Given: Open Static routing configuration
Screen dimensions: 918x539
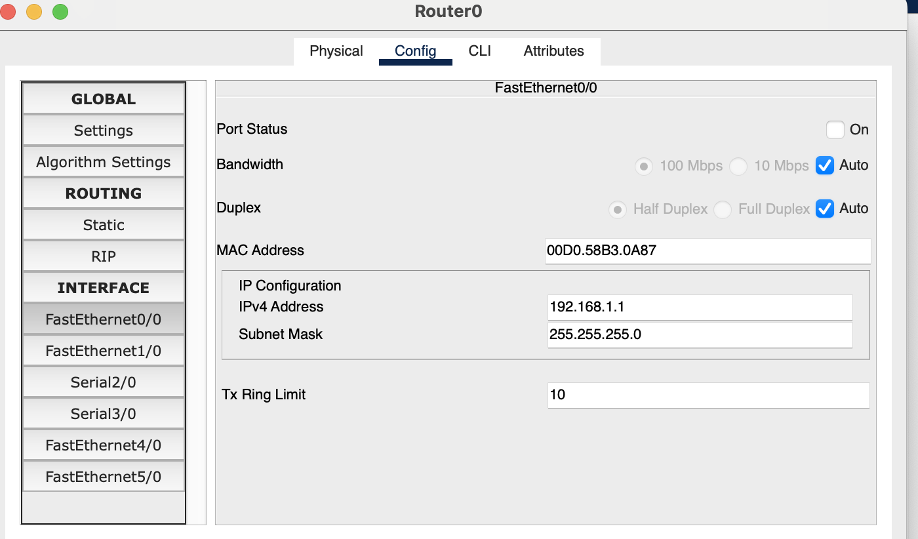Looking at the screenshot, I should 104,225.
